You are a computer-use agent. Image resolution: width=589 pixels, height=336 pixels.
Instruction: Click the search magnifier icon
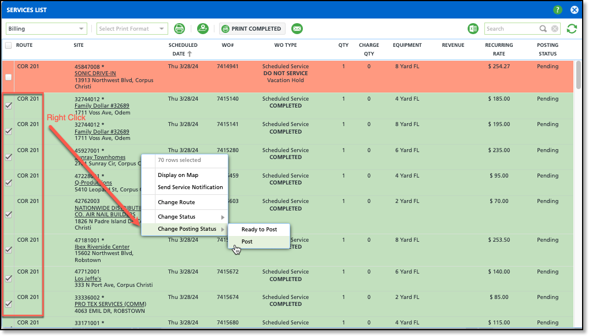click(x=543, y=29)
